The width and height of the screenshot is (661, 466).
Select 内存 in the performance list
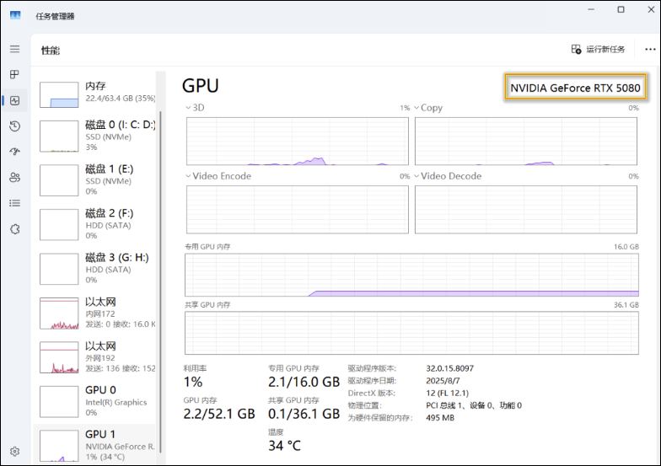click(97, 92)
